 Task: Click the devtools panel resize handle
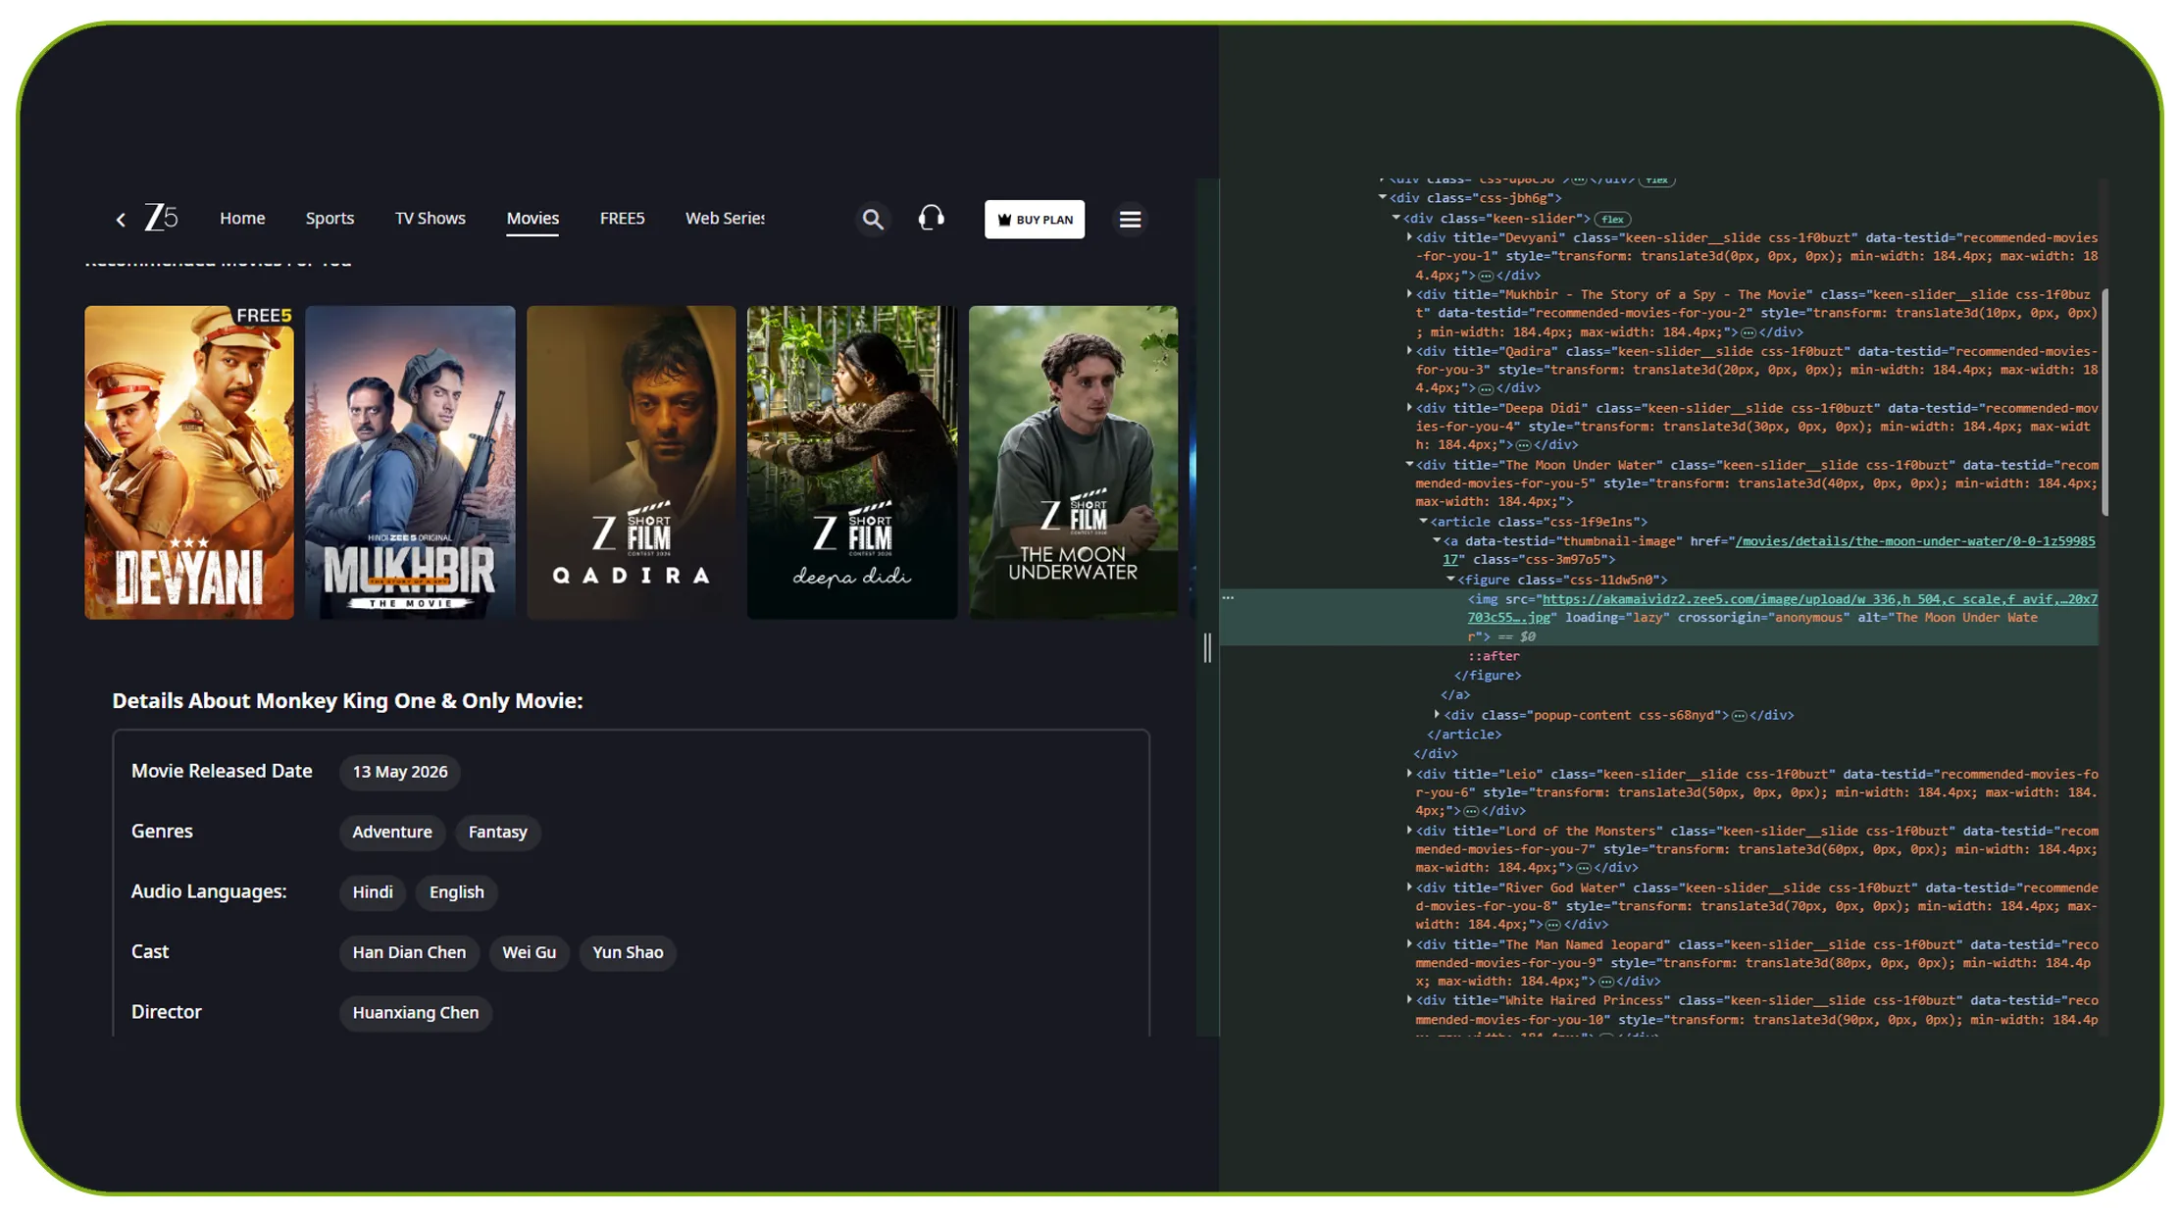tap(1207, 648)
